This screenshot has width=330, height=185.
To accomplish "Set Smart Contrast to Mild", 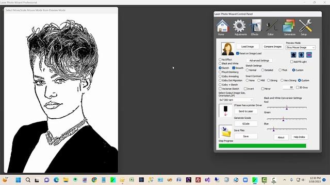I will [x=259, y=80].
